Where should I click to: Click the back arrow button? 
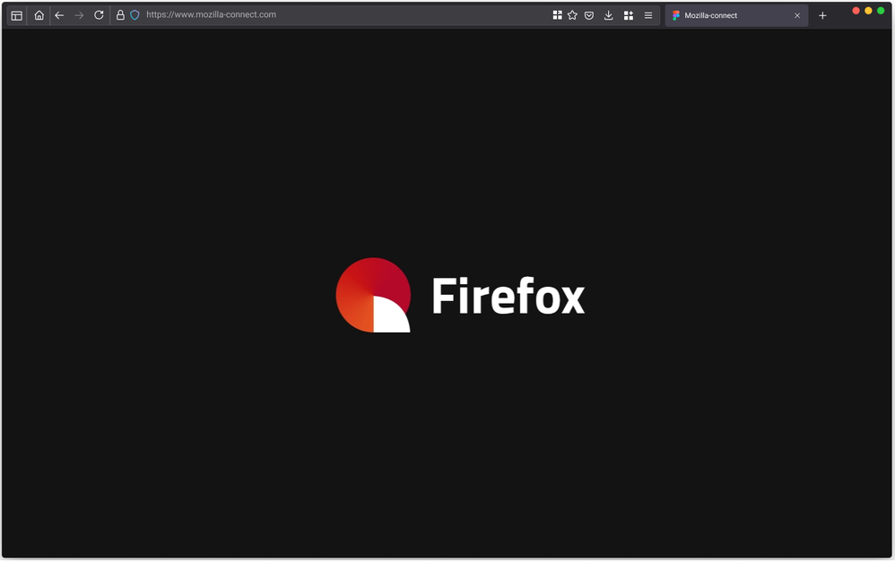click(59, 15)
